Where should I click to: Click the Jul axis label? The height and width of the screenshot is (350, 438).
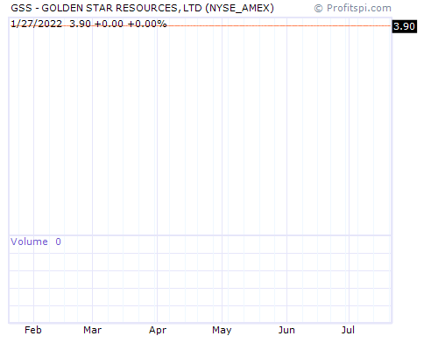coord(348,330)
